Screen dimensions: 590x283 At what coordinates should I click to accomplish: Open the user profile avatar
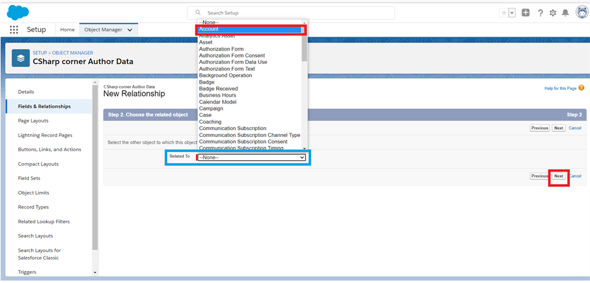582,13
